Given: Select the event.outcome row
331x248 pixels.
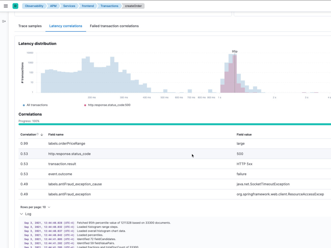Looking at the screenshot, I should coord(175,174).
